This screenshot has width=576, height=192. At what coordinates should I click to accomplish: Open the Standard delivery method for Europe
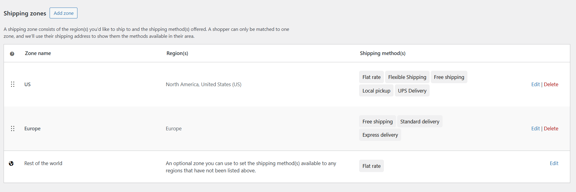pyautogui.click(x=420, y=121)
